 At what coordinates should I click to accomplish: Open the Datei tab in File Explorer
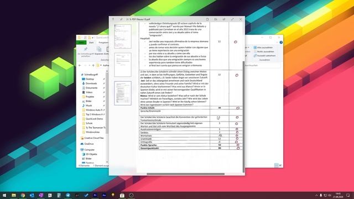[81, 43]
